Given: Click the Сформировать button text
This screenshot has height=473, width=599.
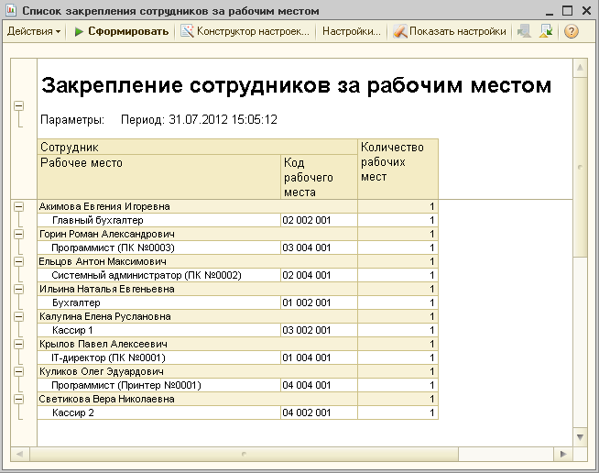Looking at the screenshot, I should tap(128, 31).
